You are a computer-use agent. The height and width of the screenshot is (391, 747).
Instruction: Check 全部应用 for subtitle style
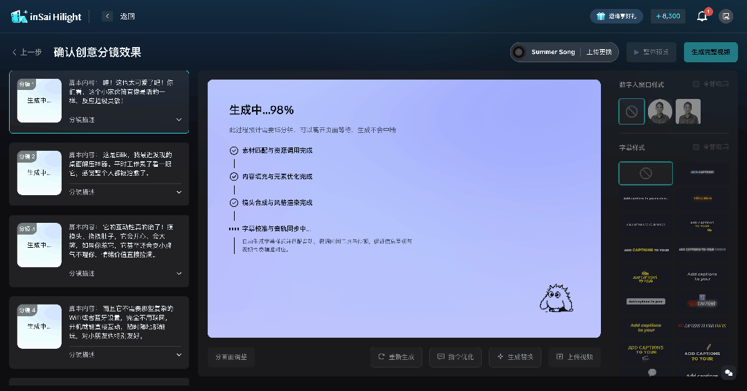tap(696, 147)
